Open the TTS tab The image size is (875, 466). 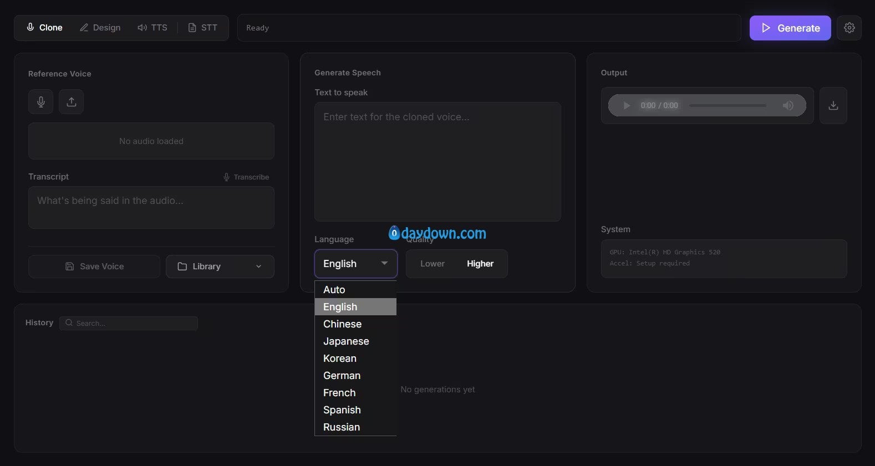[152, 28]
